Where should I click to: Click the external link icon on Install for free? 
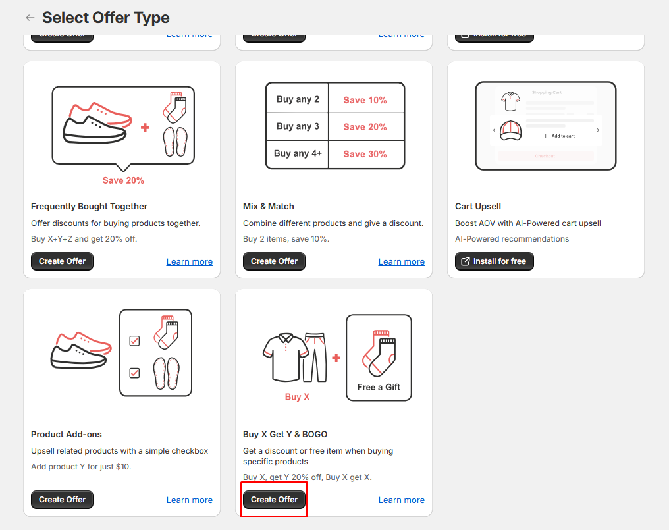[x=465, y=261]
